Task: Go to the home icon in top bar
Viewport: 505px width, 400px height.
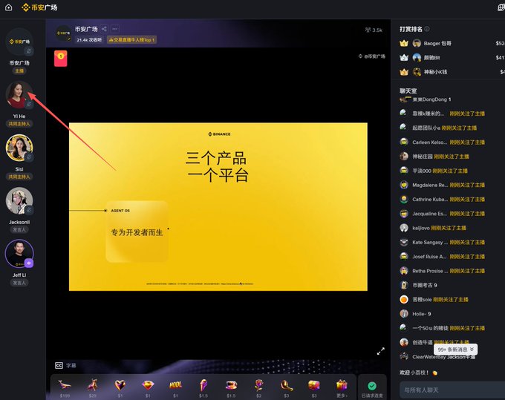Action: click(x=9, y=7)
